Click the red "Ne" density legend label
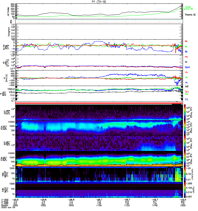The width and height of the screenshot is (198, 211). pos(186,57)
